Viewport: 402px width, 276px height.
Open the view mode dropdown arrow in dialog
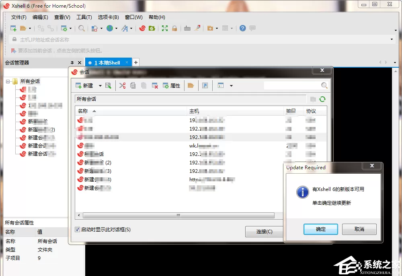[231, 86]
